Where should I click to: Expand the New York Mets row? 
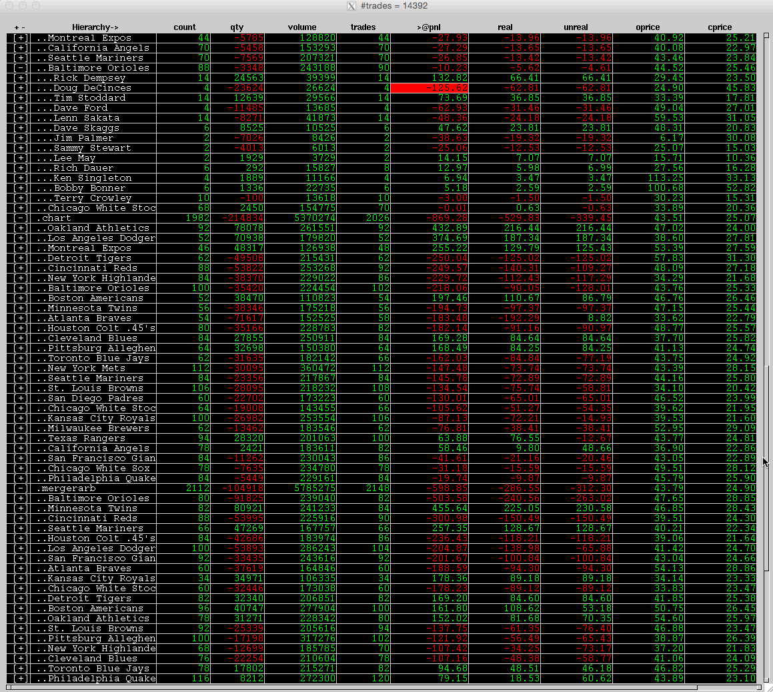[20, 368]
